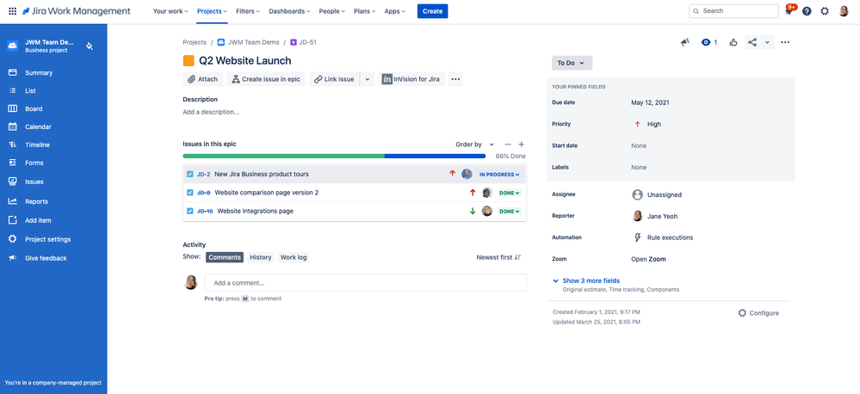Open the Filters menu
This screenshot has width=860, height=394.
(248, 11)
